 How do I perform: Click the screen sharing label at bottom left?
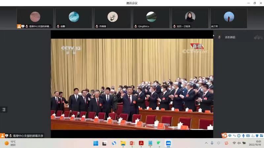pos(26,136)
